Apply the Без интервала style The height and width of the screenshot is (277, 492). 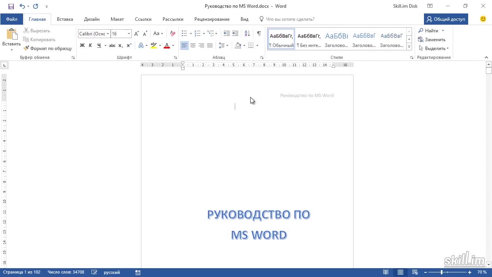[x=309, y=40]
